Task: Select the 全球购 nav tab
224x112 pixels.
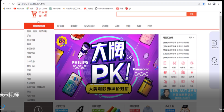Action: [105, 26]
